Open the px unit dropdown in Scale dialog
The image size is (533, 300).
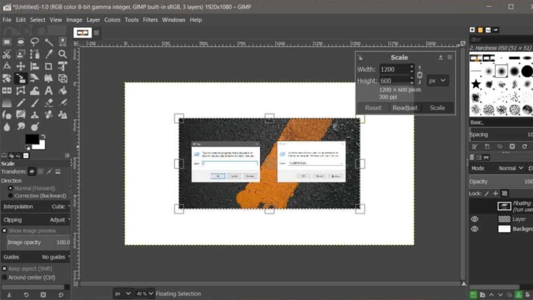pos(437,81)
